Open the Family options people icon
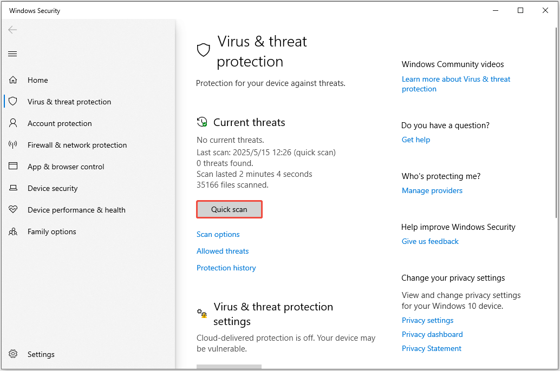The height and width of the screenshot is (371, 560). coord(13,231)
